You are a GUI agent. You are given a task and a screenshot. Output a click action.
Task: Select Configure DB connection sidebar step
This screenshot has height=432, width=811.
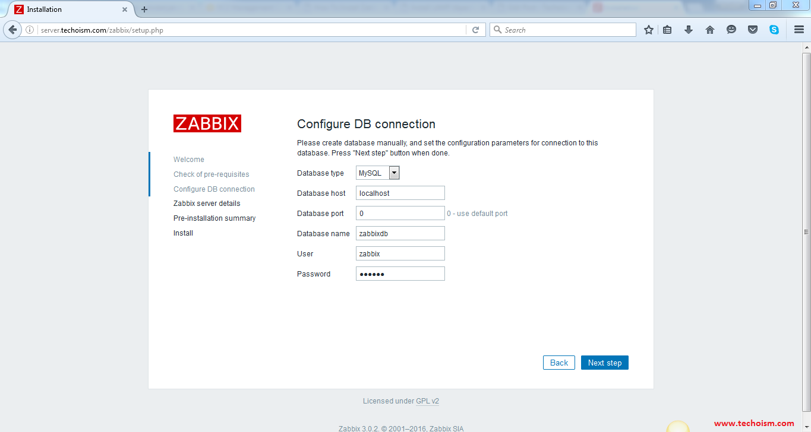pyautogui.click(x=214, y=189)
